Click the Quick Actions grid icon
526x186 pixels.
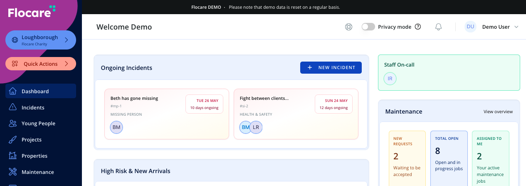coord(15,64)
